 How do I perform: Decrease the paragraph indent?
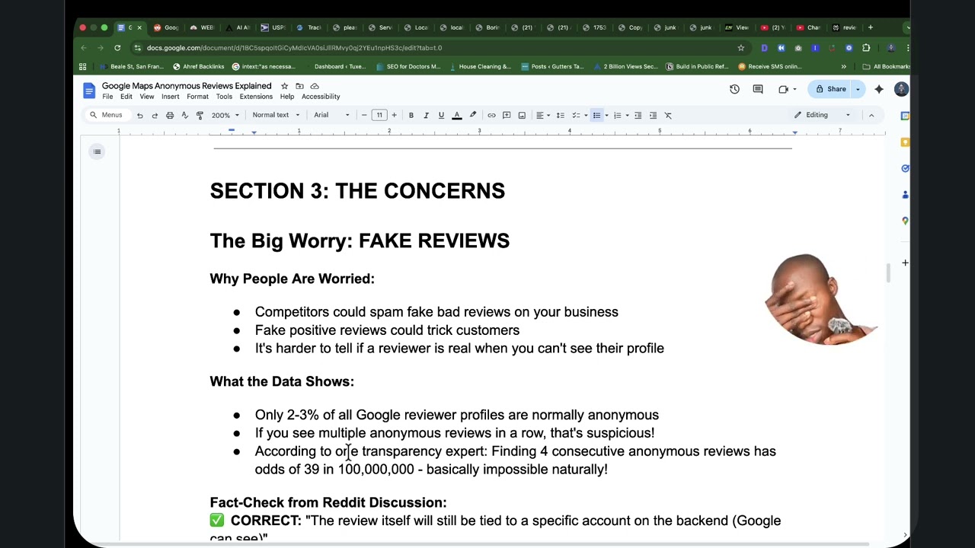click(x=638, y=115)
